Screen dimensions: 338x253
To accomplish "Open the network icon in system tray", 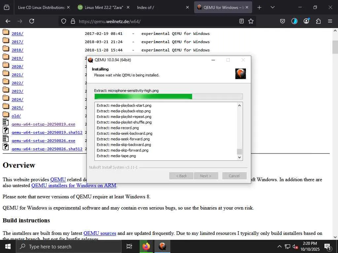I will tap(287, 246).
